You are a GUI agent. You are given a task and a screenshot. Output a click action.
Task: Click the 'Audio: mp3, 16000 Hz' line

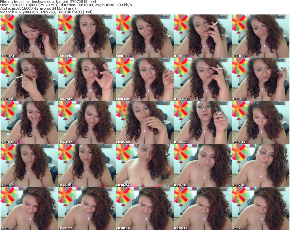(38, 8)
